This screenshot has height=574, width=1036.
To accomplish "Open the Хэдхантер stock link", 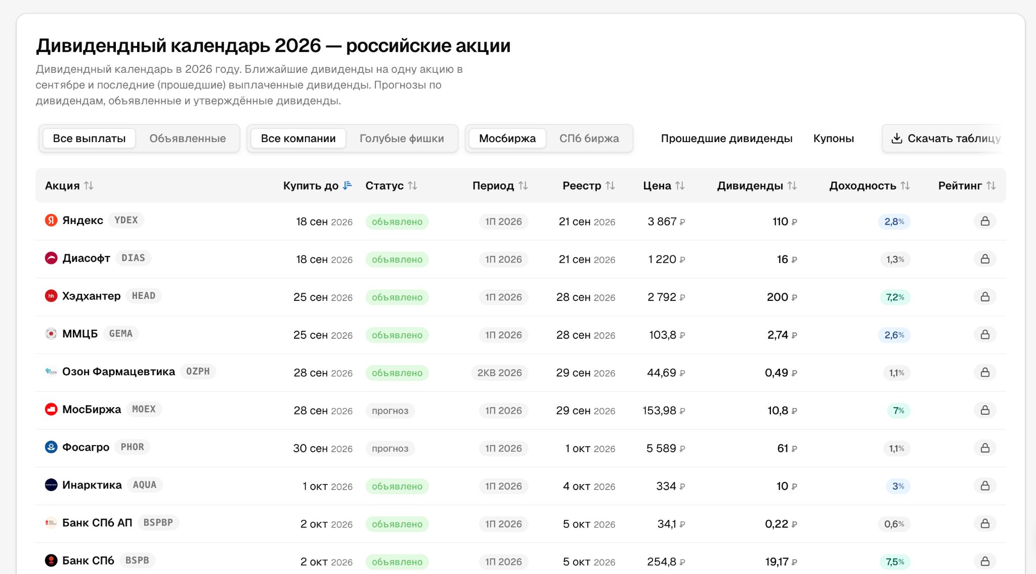I will click(x=91, y=296).
